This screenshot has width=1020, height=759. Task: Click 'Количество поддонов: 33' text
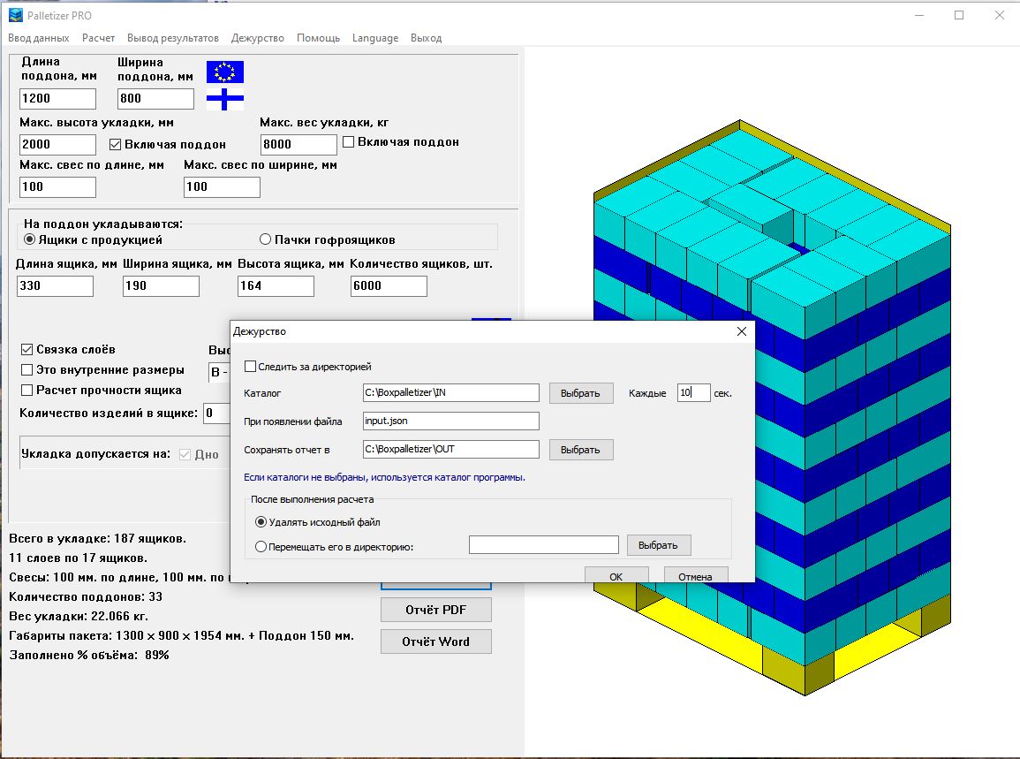(86, 597)
